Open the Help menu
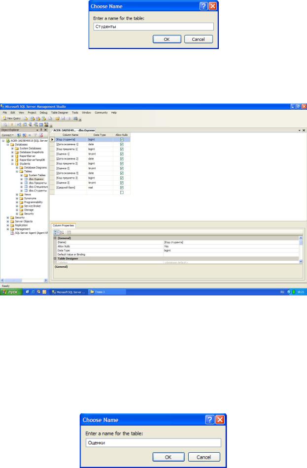This screenshot has width=307, height=468. [114, 113]
